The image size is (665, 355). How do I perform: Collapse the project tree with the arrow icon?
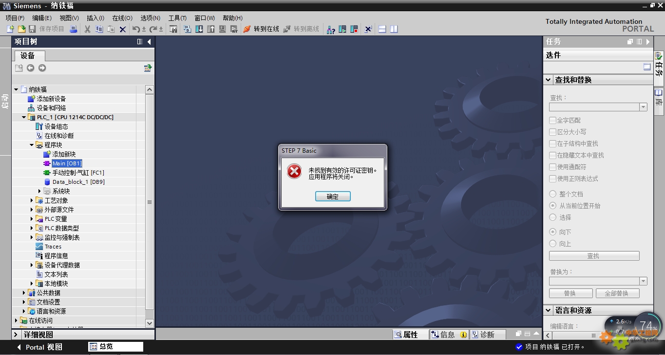click(149, 42)
